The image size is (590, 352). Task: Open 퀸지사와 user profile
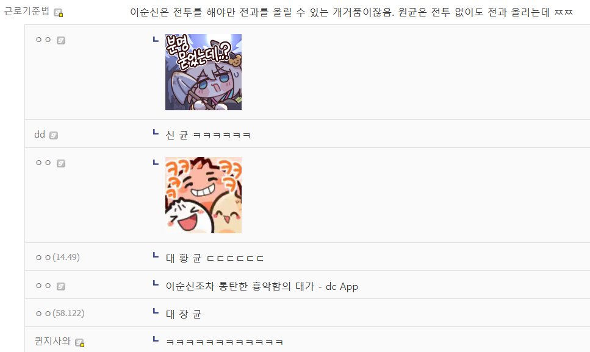tap(52, 340)
